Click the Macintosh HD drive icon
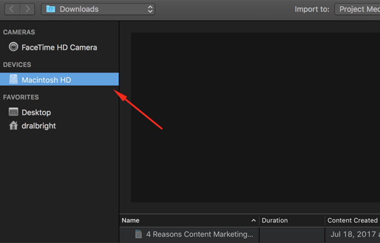This screenshot has width=380, height=243. tap(13, 80)
